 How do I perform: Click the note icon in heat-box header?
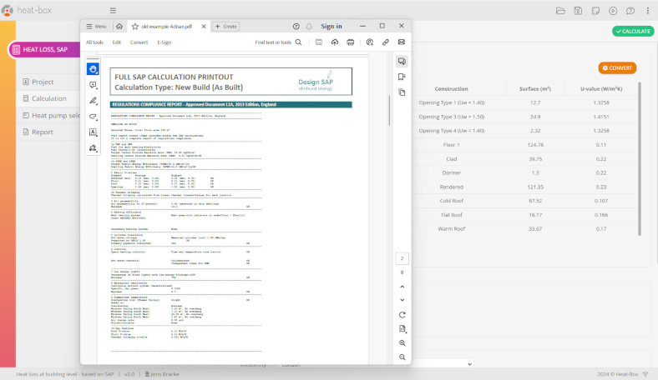click(595, 11)
